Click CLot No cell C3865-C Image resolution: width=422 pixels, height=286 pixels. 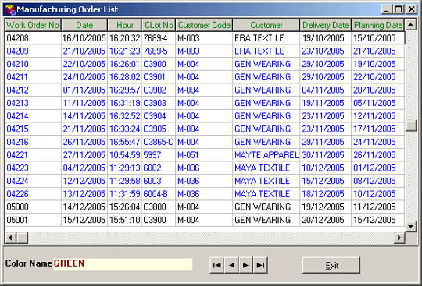pyautogui.click(x=159, y=142)
